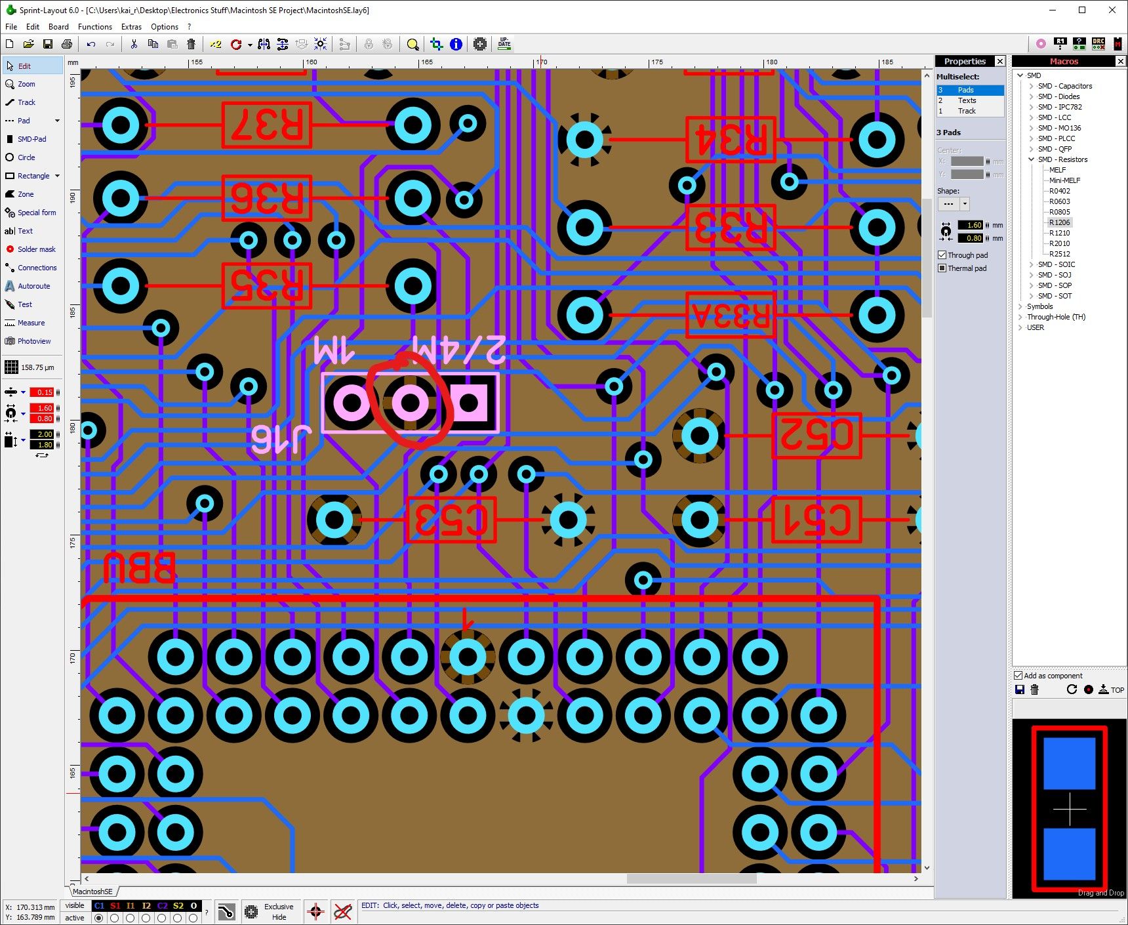This screenshot has height=925, width=1128.
Task: Open the Functions menu
Action: click(95, 27)
